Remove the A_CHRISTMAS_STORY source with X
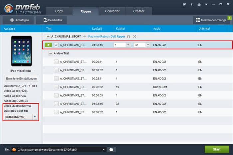 (x=134, y=37)
